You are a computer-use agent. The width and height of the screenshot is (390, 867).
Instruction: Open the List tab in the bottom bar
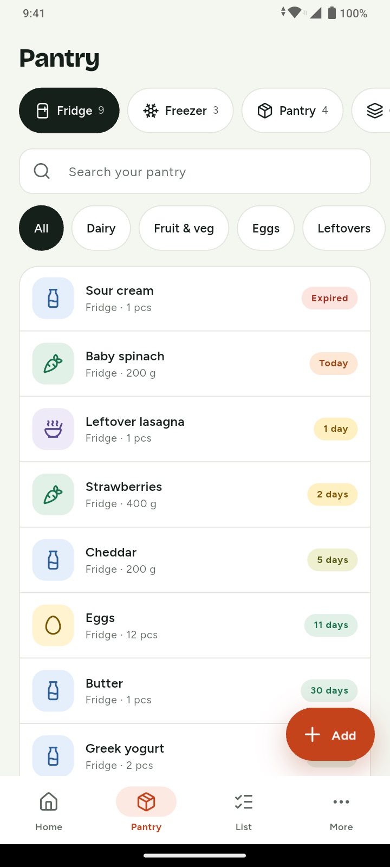tap(244, 810)
